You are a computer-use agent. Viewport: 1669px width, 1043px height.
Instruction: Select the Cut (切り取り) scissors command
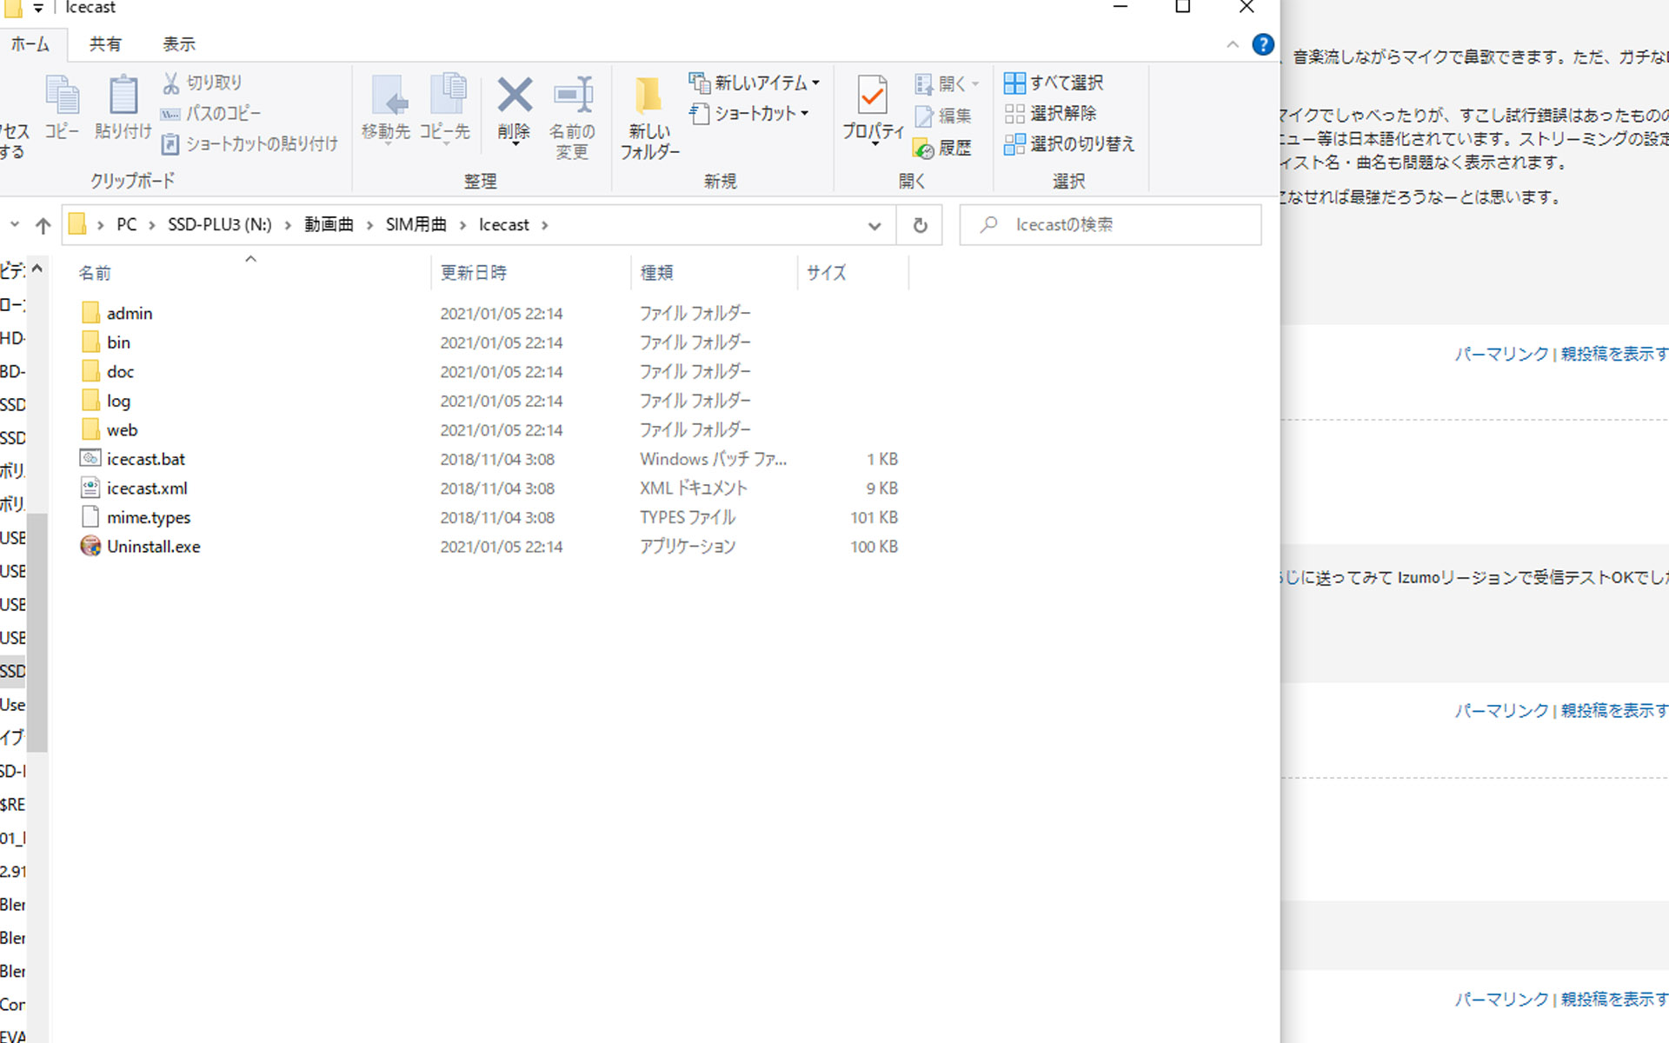coord(202,83)
